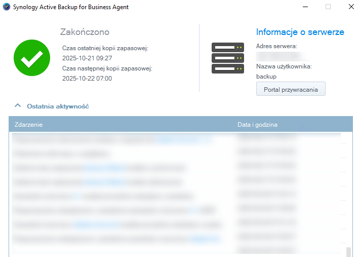Select the next backup time 2025-10-22 07:00
The height and width of the screenshot is (257, 360).
coord(87,79)
